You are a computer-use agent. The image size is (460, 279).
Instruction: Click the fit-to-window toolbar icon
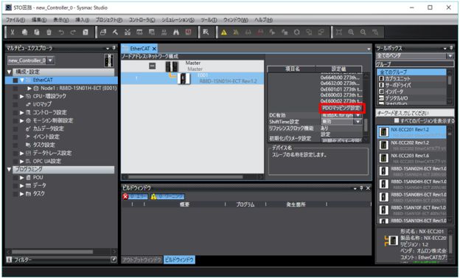point(339,32)
